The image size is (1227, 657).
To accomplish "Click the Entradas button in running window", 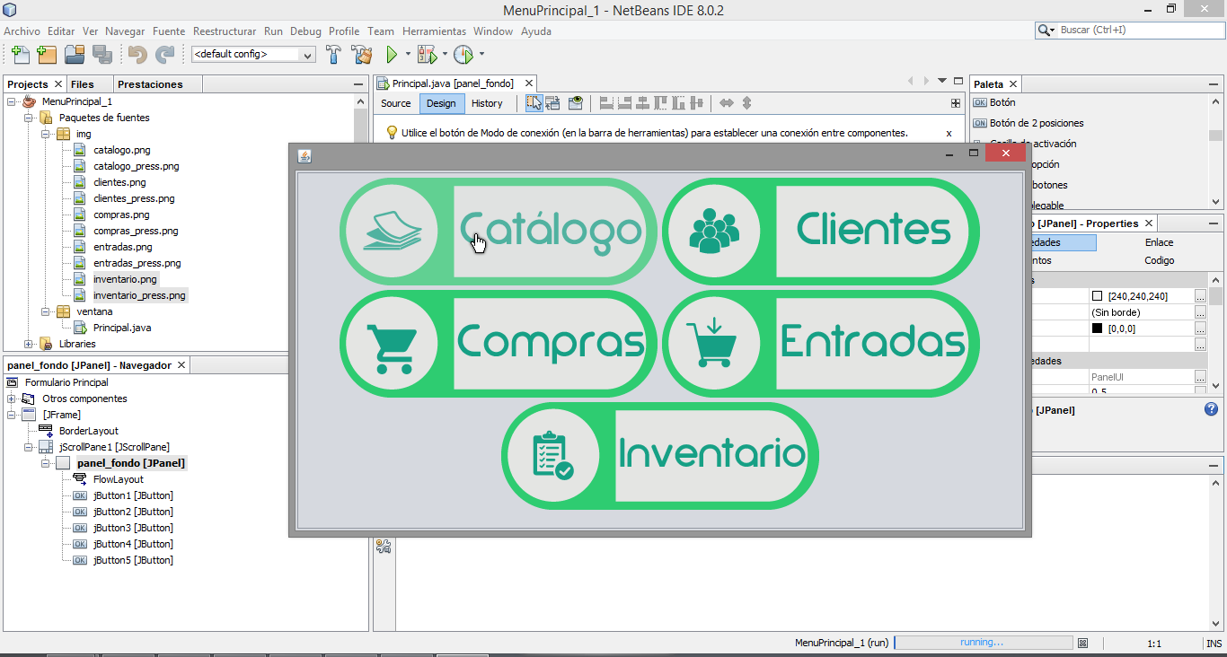I will tap(820, 344).
